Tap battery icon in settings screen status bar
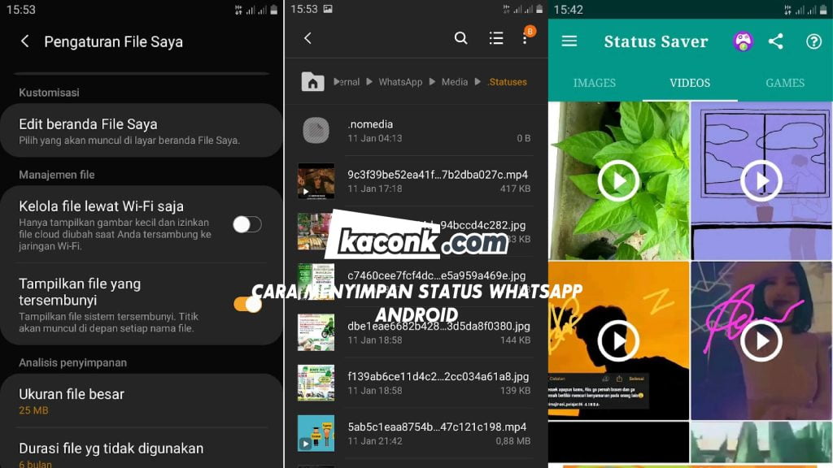Image resolution: width=833 pixels, height=468 pixels. (274, 10)
